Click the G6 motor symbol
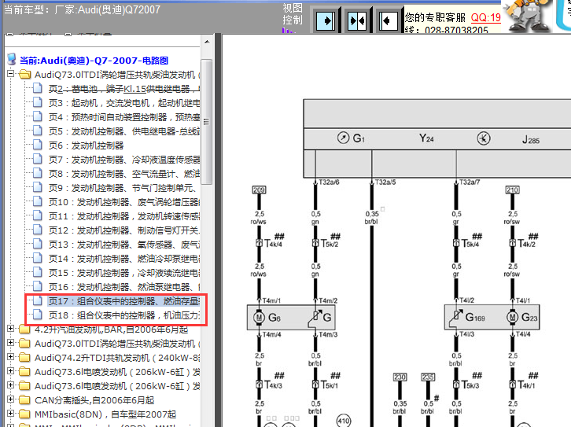The image size is (571, 427). coord(259,318)
